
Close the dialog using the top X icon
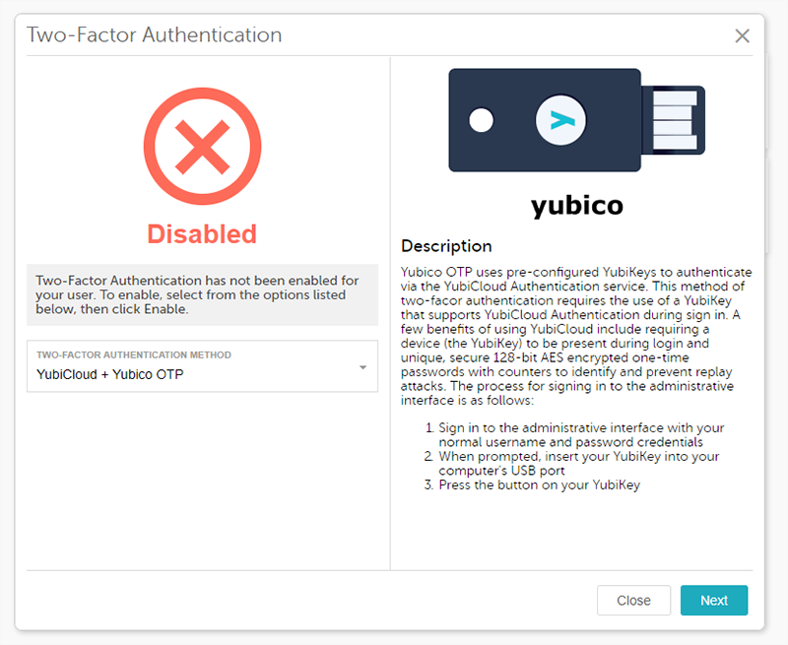tap(742, 35)
